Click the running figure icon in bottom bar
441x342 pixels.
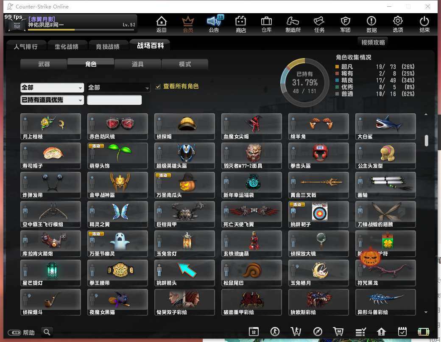point(275,332)
